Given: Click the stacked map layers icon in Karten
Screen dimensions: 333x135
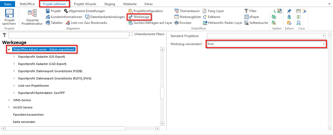Looking at the screenshot, I should tap(274, 17).
